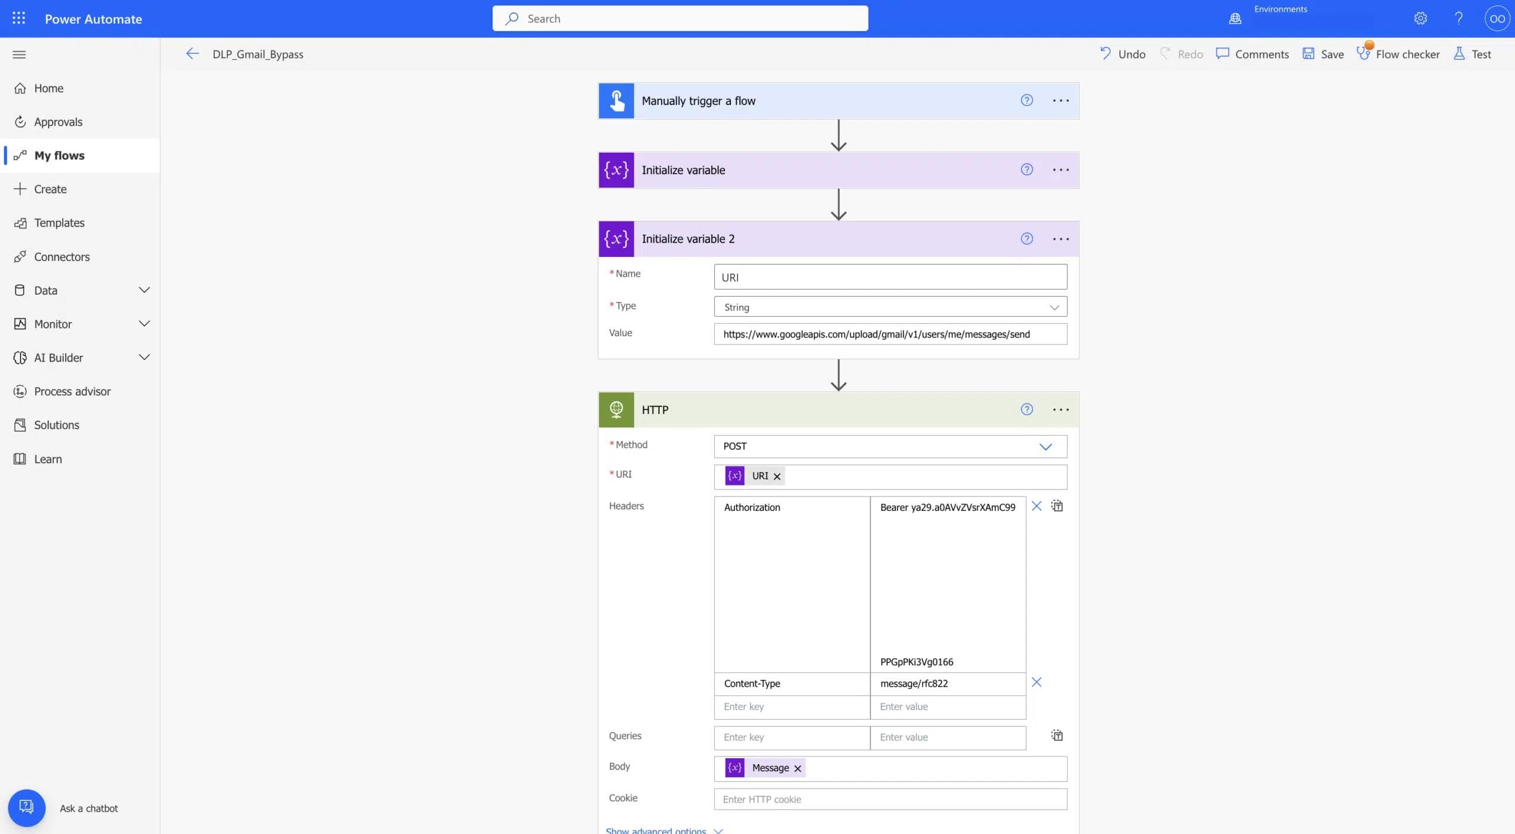Click the Flow checker icon
The width and height of the screenshot is (1515, 834).
[x=1363, y=54]
